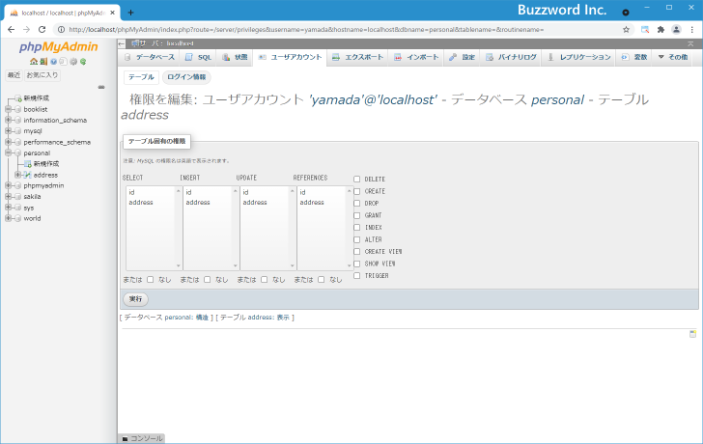Select id in the SELECT column list
This screenshot has height=444, width=703.
pyautogui.click(x=151, y=192)
